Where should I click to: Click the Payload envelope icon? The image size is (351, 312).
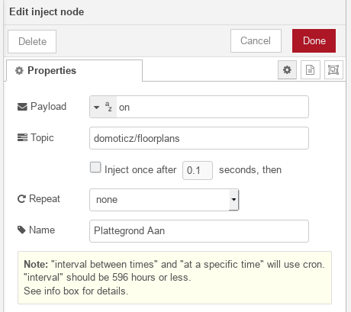coord(22,107)
